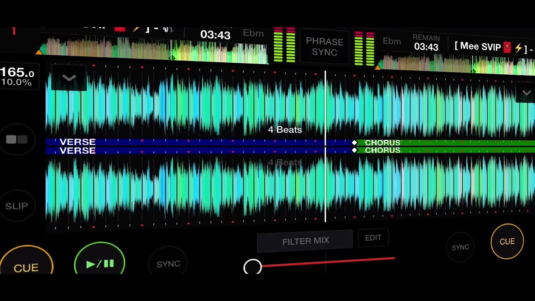Tap the left deck 03:43 time display
This screenshot has width=535, height=301.
click(x=215, y=35)
